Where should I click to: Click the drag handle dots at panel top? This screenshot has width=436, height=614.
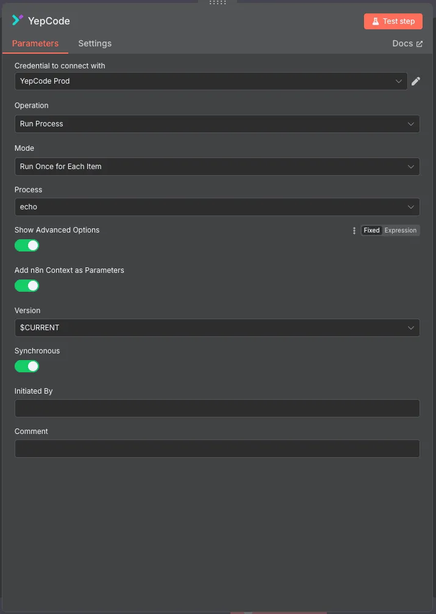click(x=218, y=2)
